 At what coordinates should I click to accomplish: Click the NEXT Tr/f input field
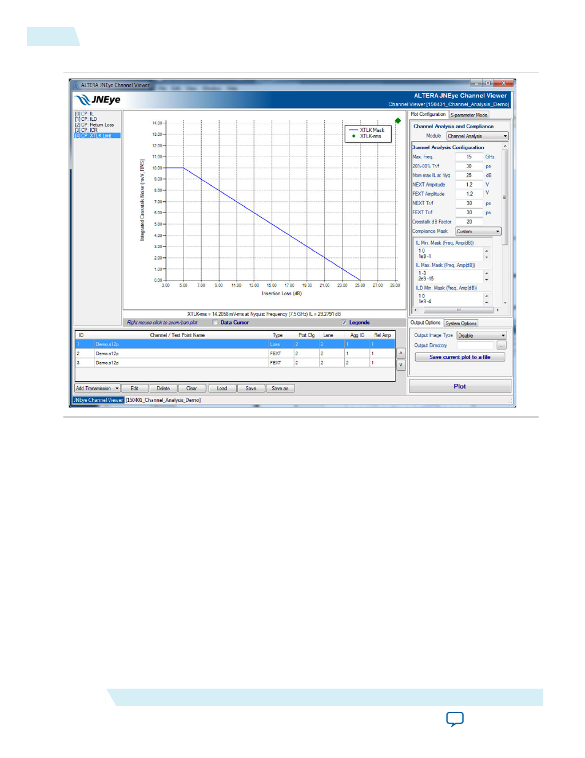(x=469, y=203)
